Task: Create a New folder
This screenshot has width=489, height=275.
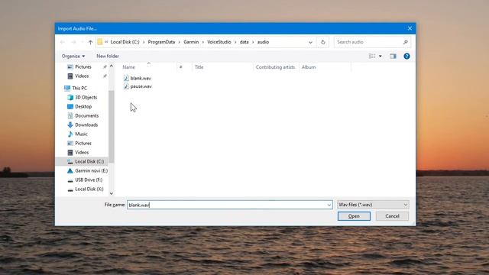Action: pos(108,56)
